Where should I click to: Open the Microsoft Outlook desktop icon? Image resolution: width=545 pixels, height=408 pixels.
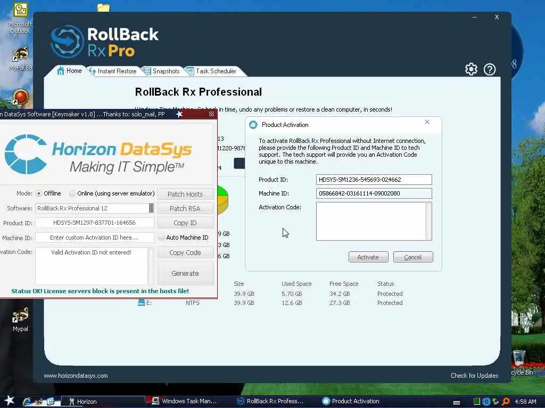(x=20, y=18)
